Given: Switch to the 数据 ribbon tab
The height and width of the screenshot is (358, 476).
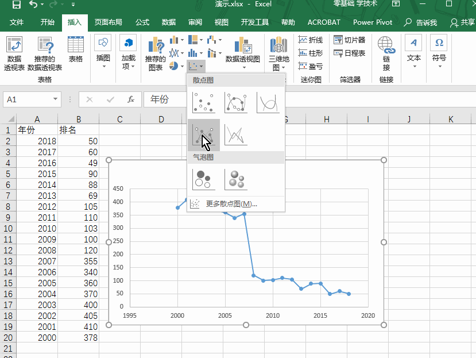Looking at the screenshot, I should point(169,22).
